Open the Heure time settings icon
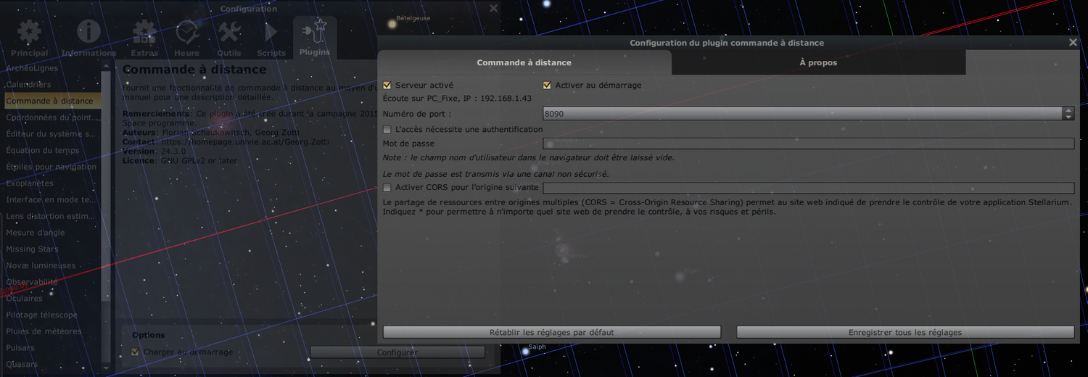The image size is (1088, 377). (x=186, y=38)
